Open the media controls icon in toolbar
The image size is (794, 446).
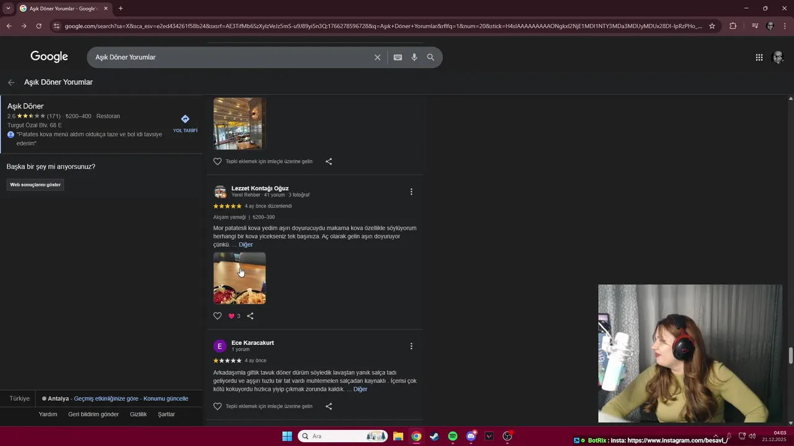pos(754,26)
